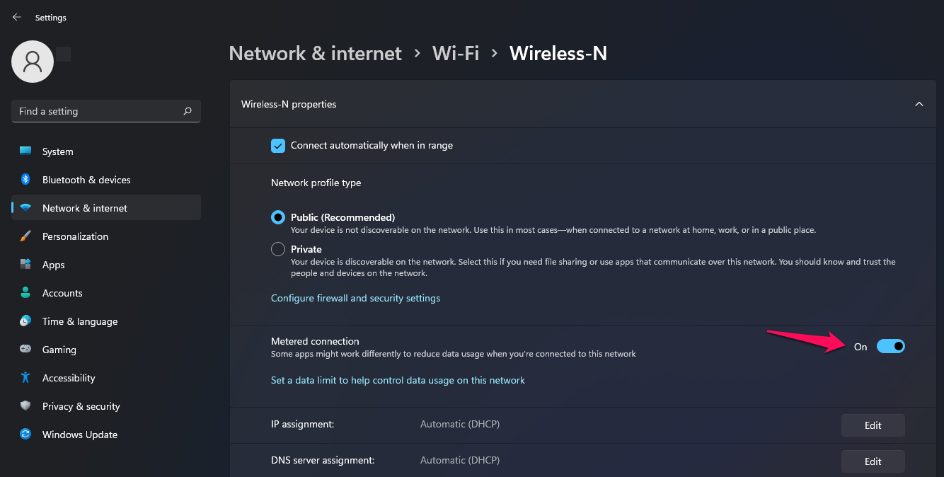Select Bluetooth & devices in the sidebar
Image resolution: width=944 pixels, height=477 pixels.
[x=86, y=179]
